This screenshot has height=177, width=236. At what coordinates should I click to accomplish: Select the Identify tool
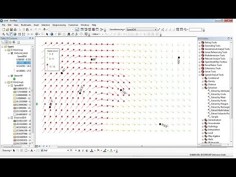[52, 34]
